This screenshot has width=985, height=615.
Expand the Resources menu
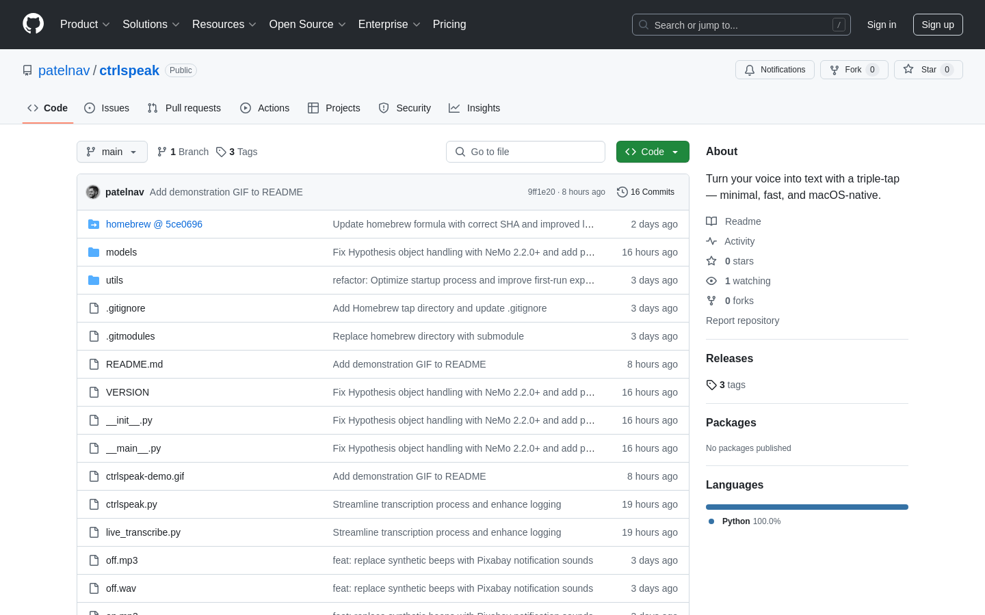click(224, 25)
